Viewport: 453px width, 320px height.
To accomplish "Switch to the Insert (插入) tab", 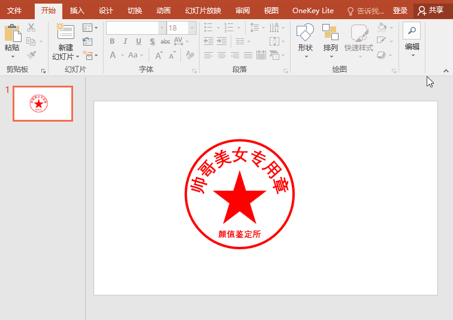I will (x=77, y=10).
